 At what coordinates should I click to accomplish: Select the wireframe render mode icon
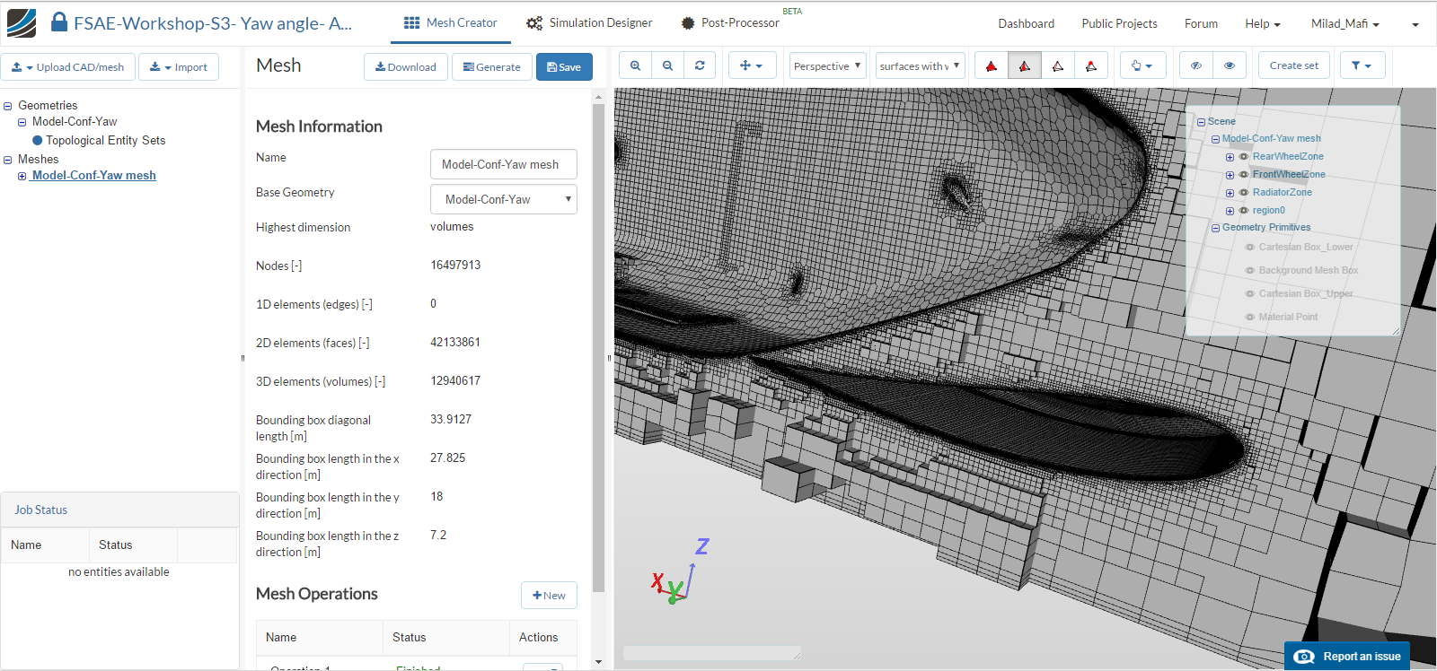point(1058,65)
